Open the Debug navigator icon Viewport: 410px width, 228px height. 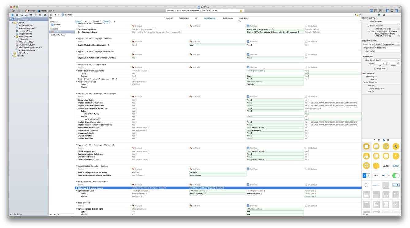pyautogui.click(x=36, y=15)
